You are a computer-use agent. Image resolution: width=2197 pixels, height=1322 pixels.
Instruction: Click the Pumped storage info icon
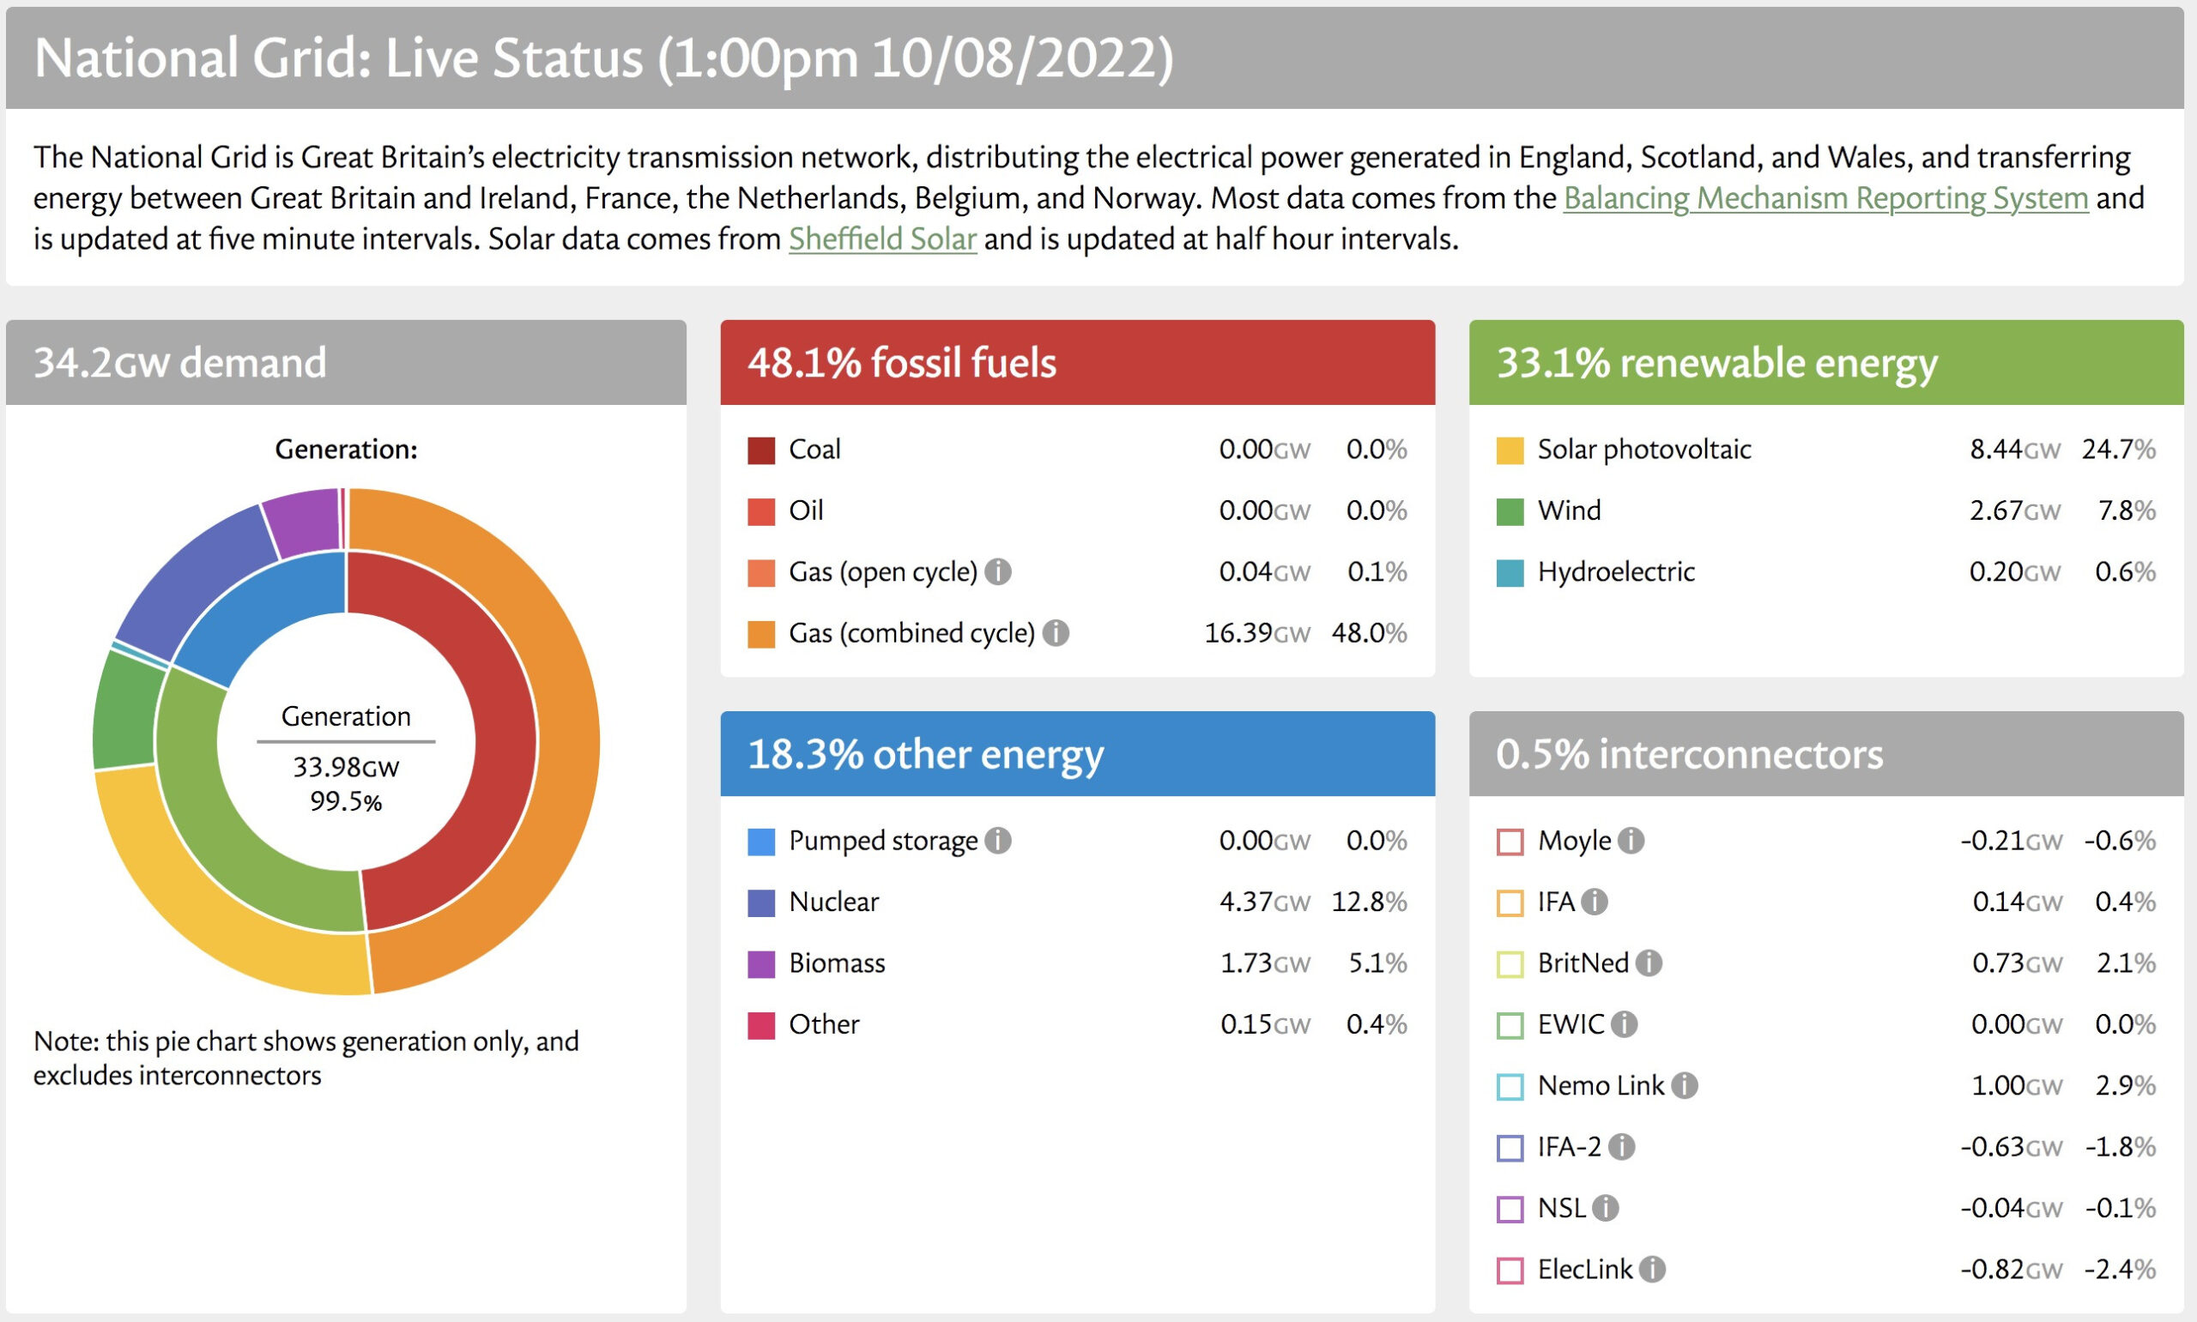pos(998,840)
